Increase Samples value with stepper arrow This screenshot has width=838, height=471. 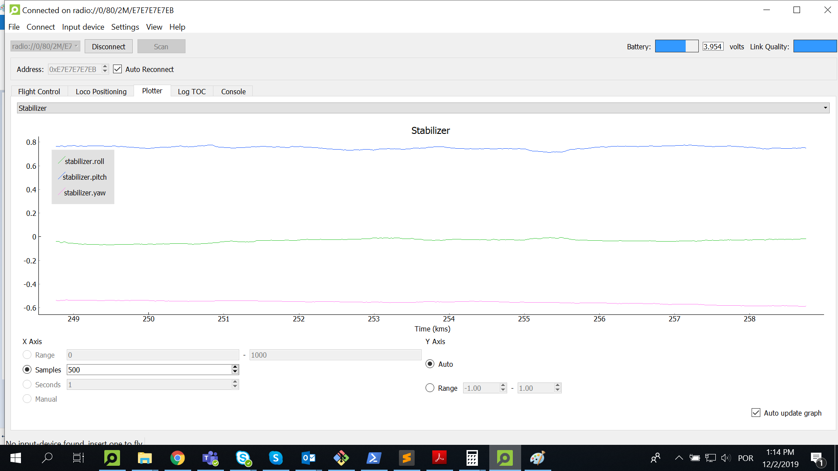235,367
